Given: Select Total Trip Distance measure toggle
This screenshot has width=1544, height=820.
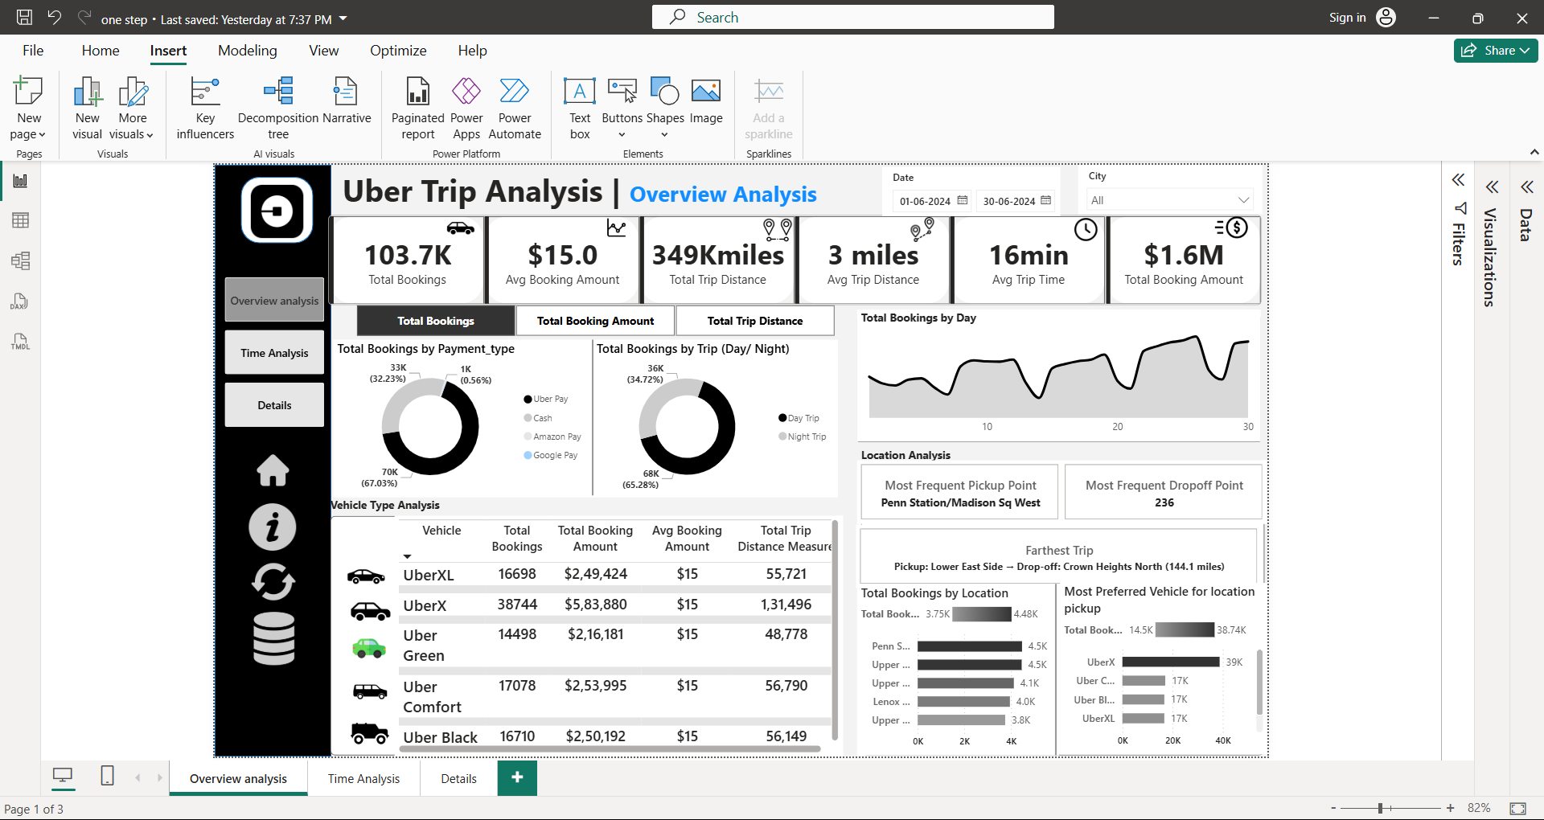Looking at the screenshot, I should (755, 321).
